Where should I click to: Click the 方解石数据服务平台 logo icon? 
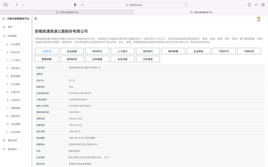(4, 19)
